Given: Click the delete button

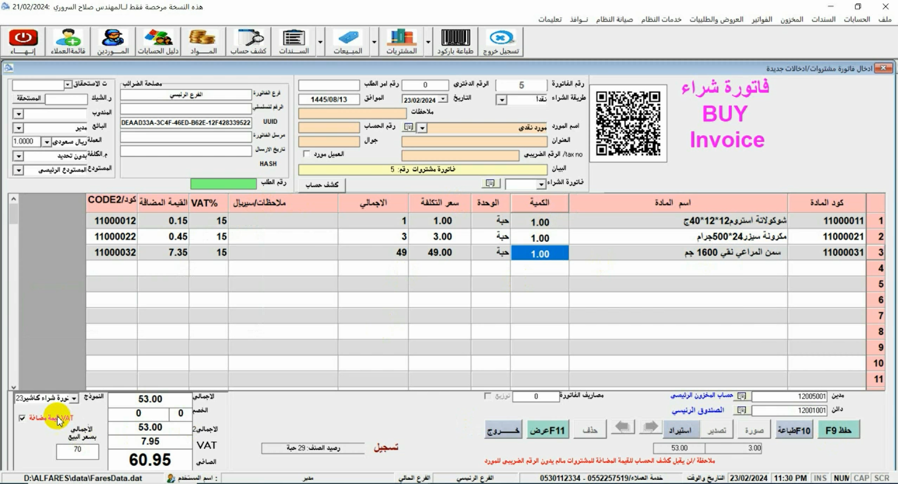Looking at the screenshot, I should [590, 430].
